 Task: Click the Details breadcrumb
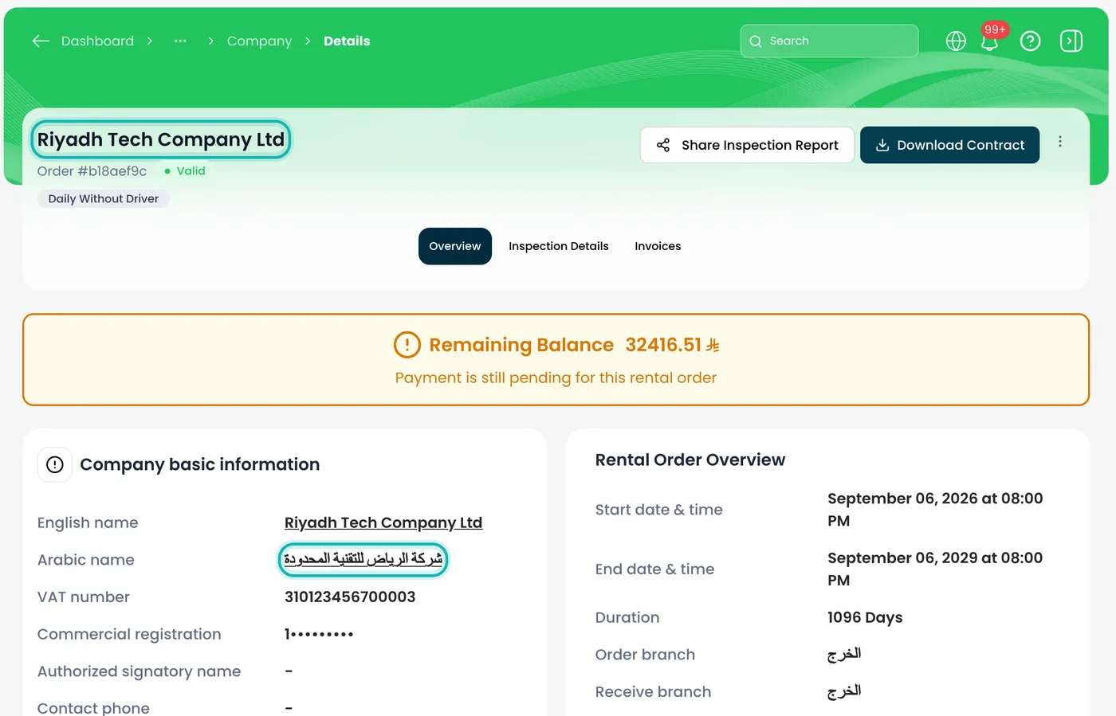click(x=347, y=41)
